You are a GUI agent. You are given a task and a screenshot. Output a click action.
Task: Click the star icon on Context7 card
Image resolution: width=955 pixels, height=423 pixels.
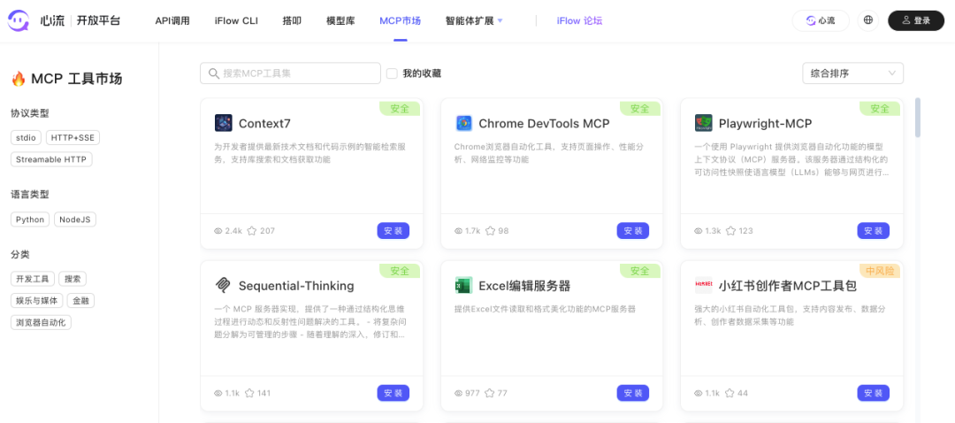coord(252,231)
